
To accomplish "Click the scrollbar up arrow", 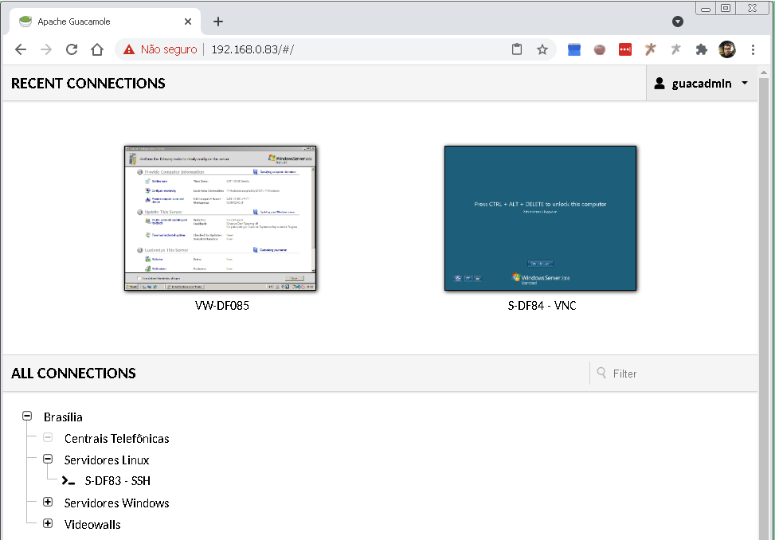I will (x=764, y=72).
